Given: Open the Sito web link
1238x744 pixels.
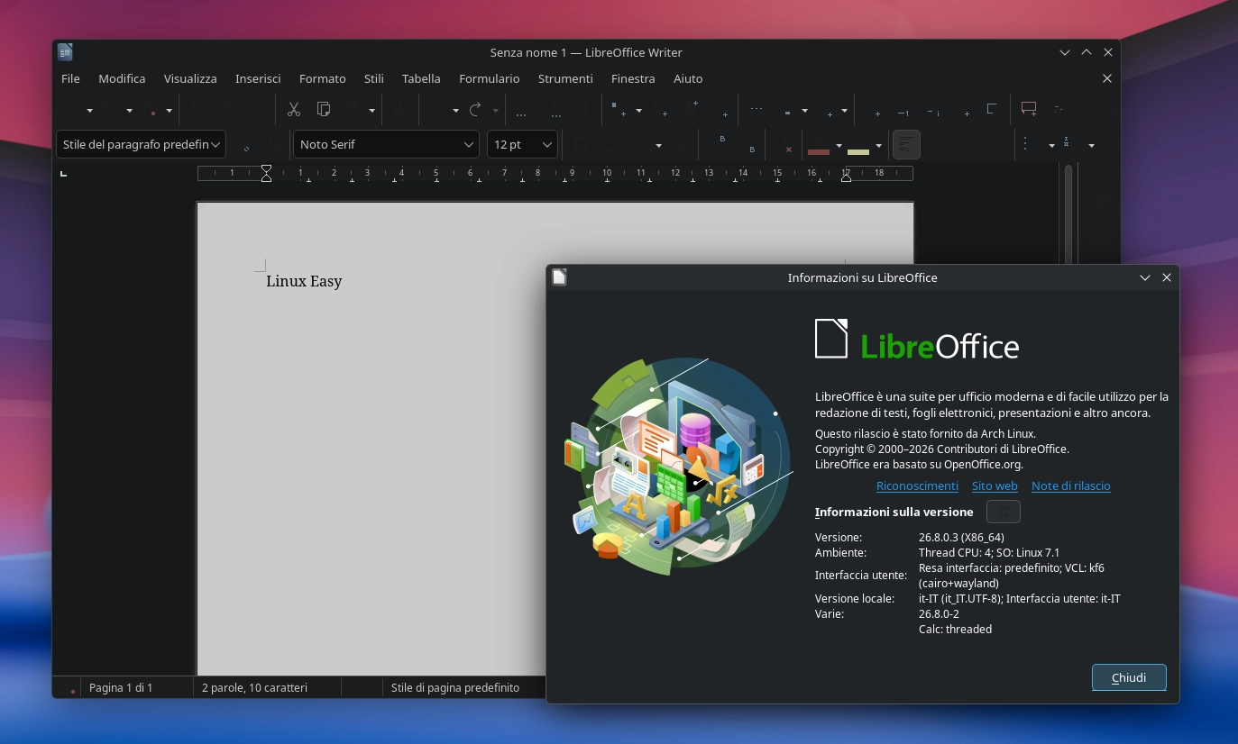Looking at the screenshot, I should tap(995, 485).
